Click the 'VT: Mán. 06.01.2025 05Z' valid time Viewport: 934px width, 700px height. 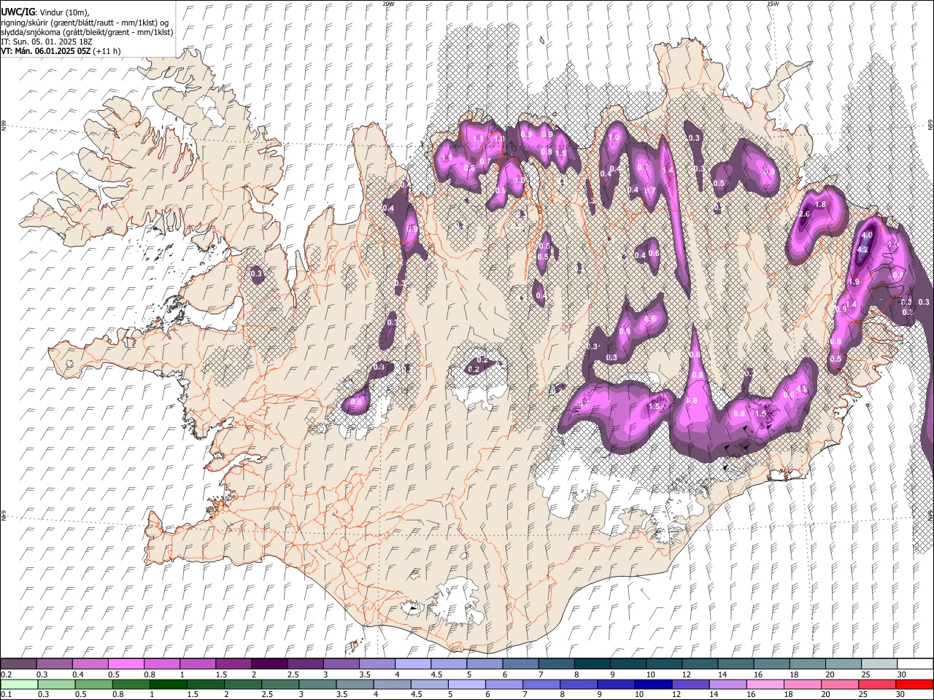pyautogui.click(x=46, y=51)
